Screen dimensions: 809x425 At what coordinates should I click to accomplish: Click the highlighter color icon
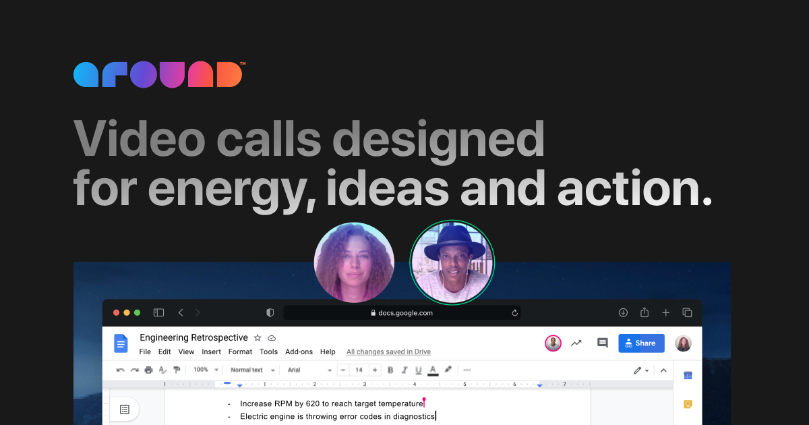click(448, 370)
